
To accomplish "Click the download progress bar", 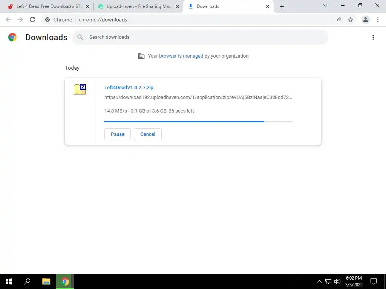I will coord(198,122).
